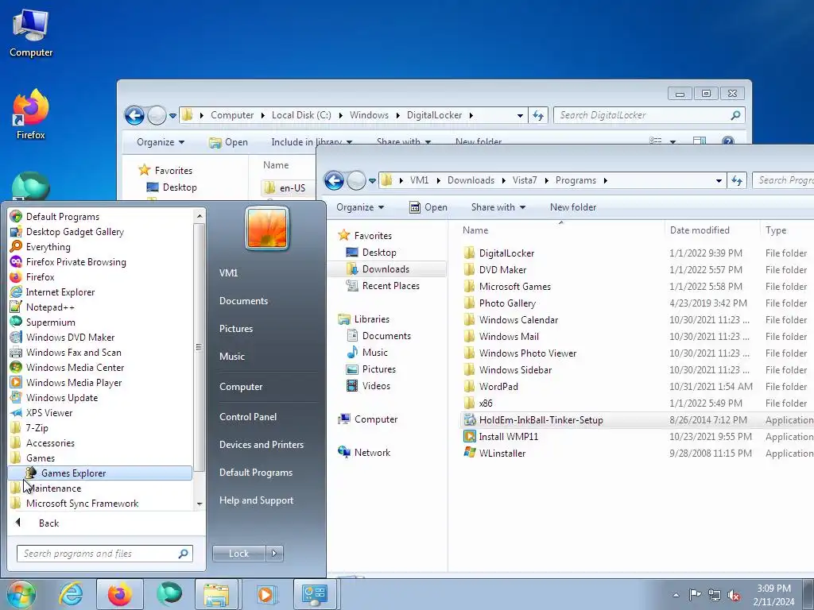
Task: Collapse the Games folder
Action: [40, 457]
